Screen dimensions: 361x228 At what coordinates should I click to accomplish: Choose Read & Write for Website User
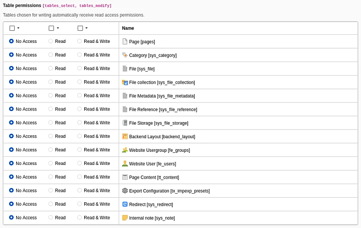coord(80,163)
